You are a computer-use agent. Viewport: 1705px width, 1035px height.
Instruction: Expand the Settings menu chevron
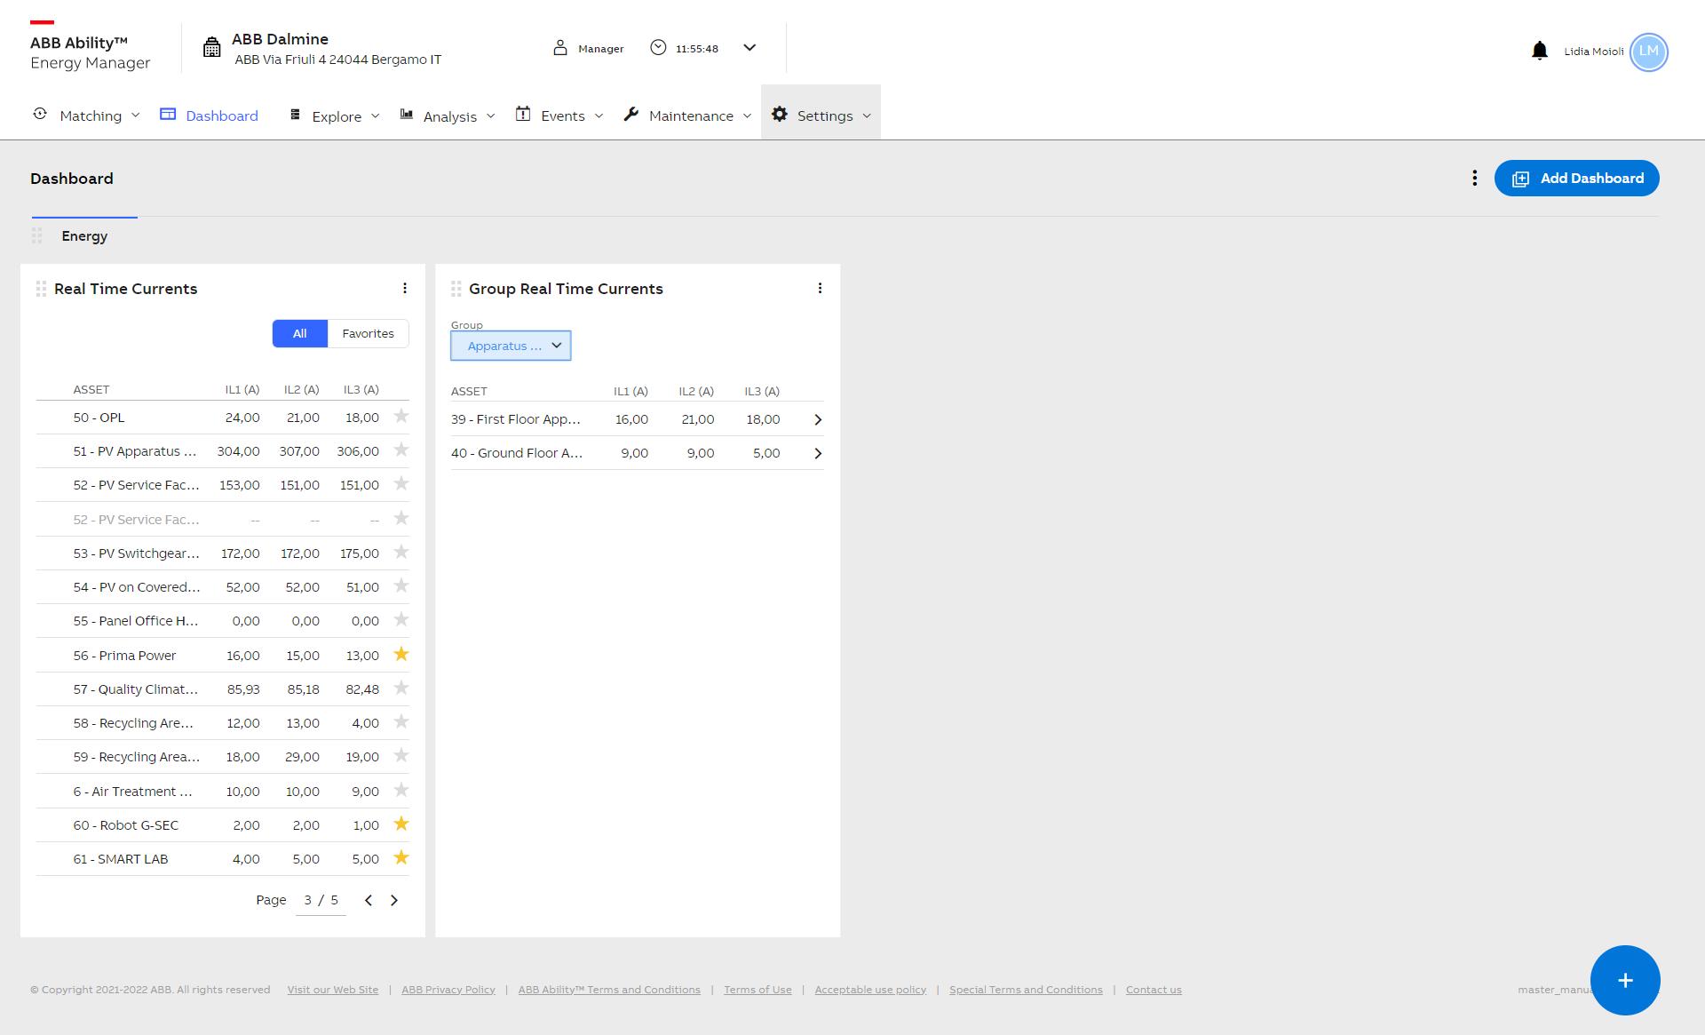click(x=867, y=115)
